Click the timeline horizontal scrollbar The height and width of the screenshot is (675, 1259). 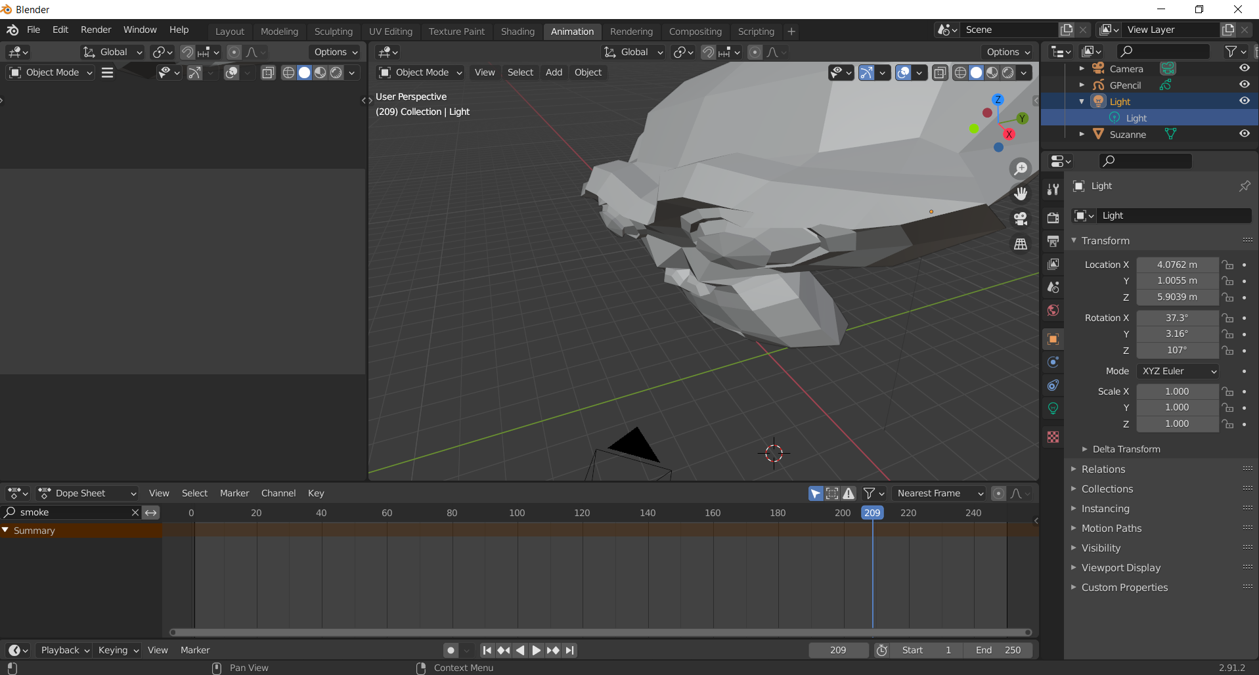600,632
